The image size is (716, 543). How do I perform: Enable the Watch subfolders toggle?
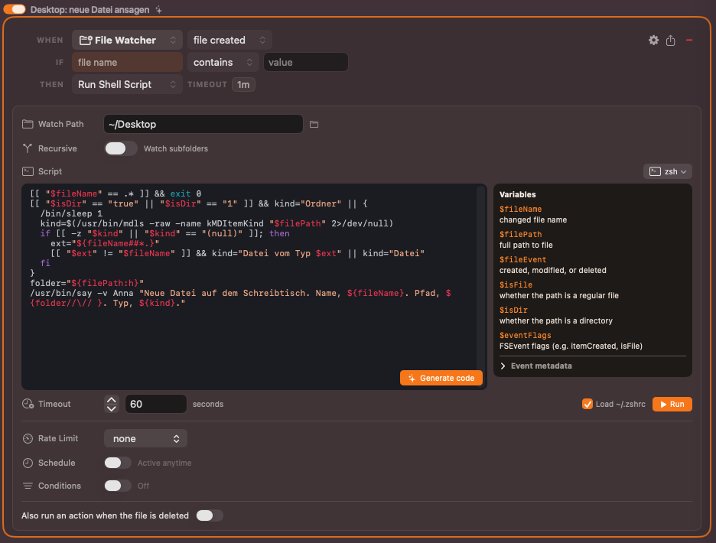(121, 148)
